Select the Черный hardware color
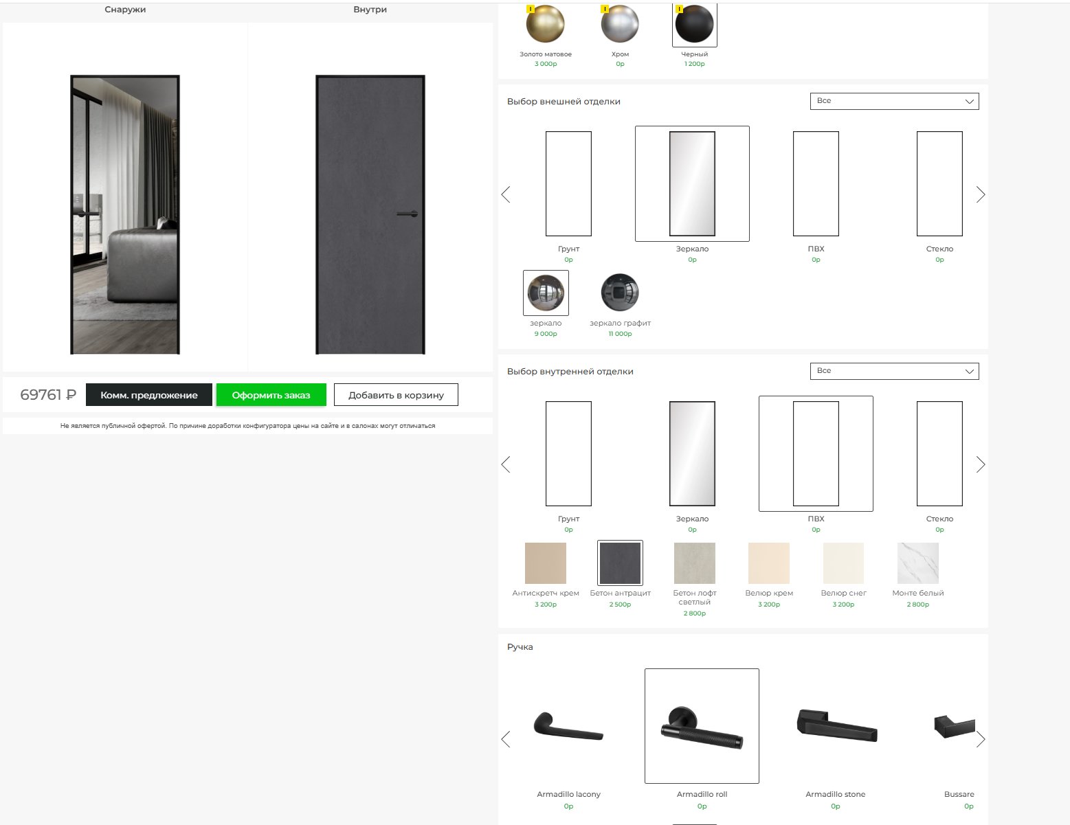The height and width of the screenshot is (825, 1070). coord(694,24)
